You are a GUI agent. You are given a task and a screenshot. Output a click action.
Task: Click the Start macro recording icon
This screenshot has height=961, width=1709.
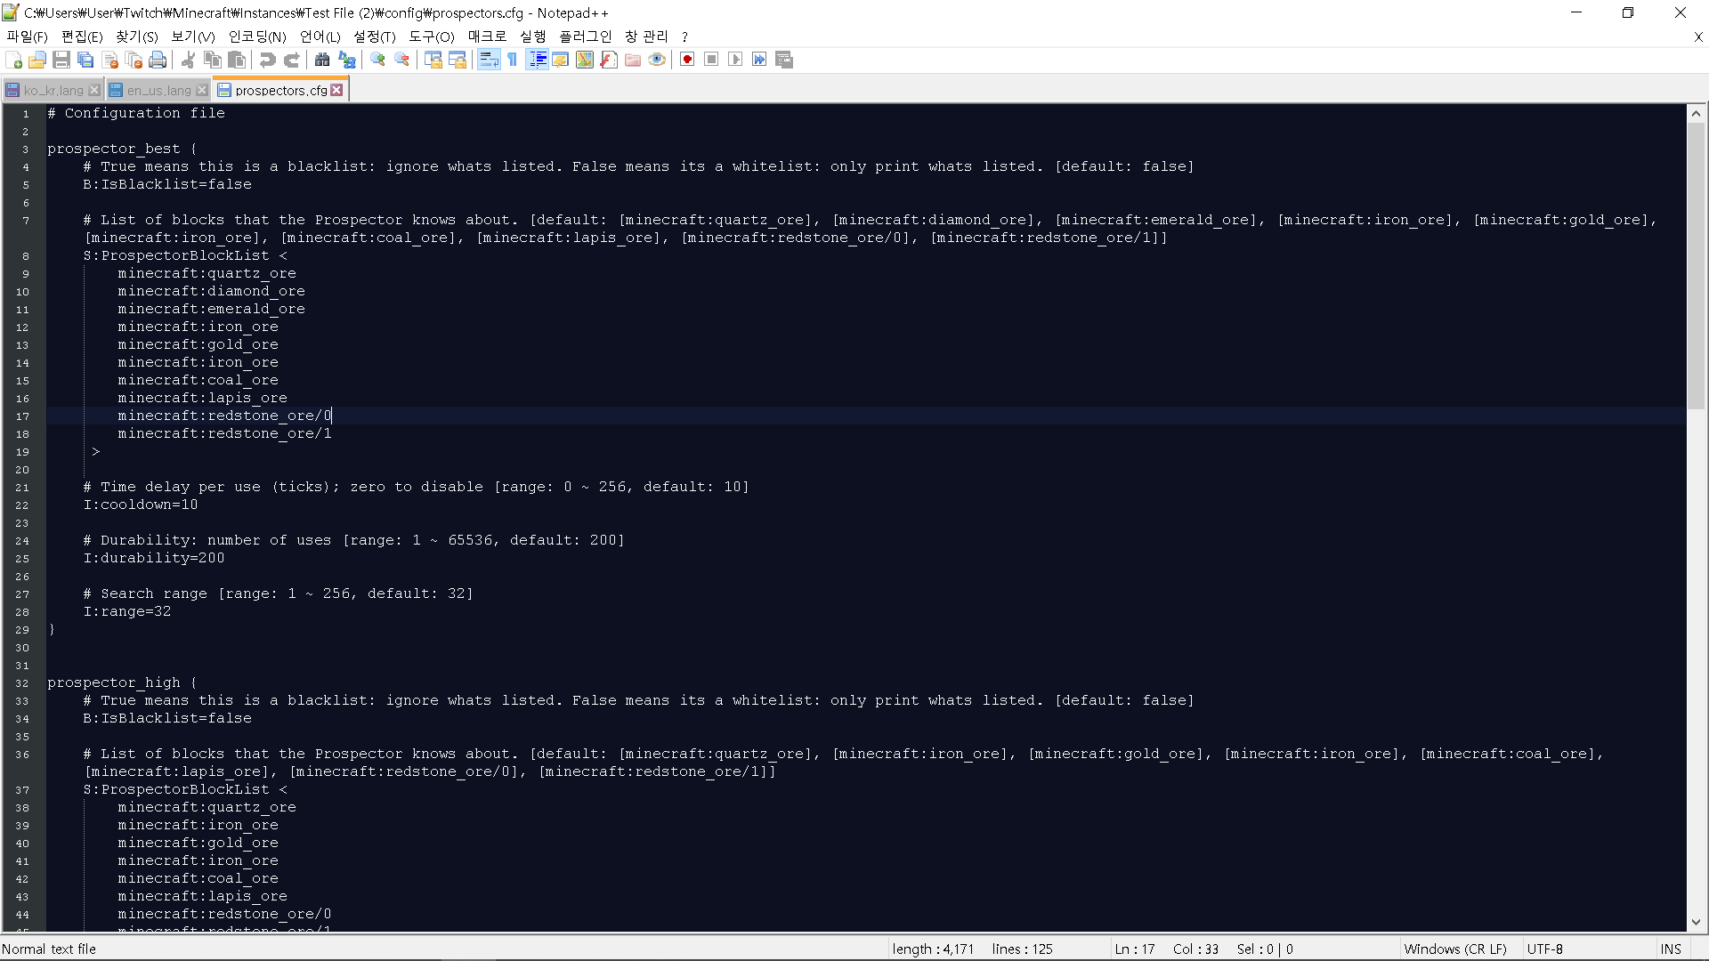tap(687, 60)
